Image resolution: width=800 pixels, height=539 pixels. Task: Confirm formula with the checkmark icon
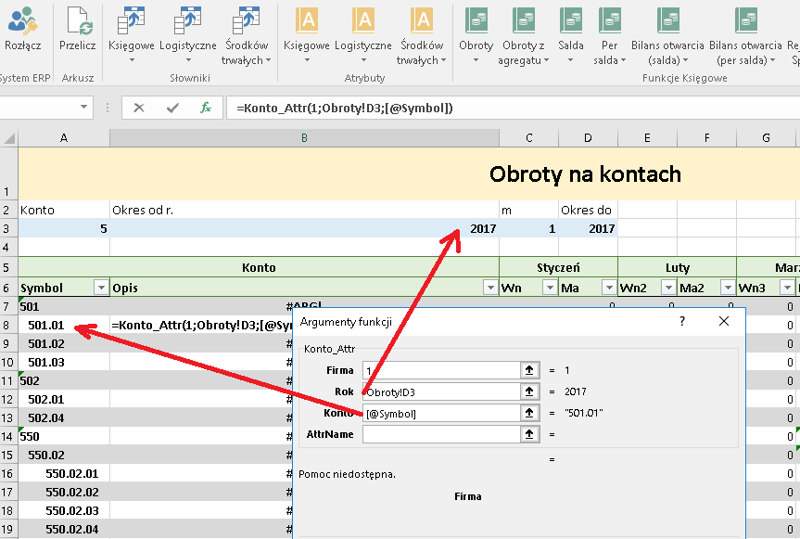pyautogui.click(x=172, y=108)
